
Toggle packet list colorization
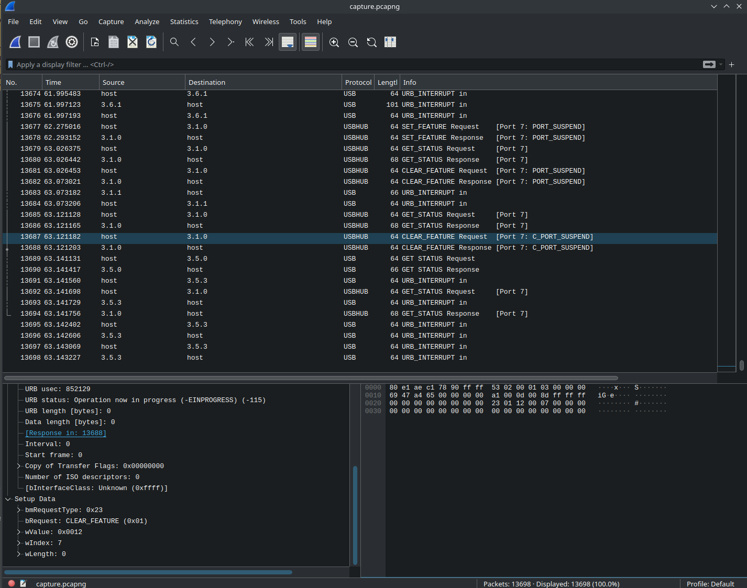click(311, 42)
